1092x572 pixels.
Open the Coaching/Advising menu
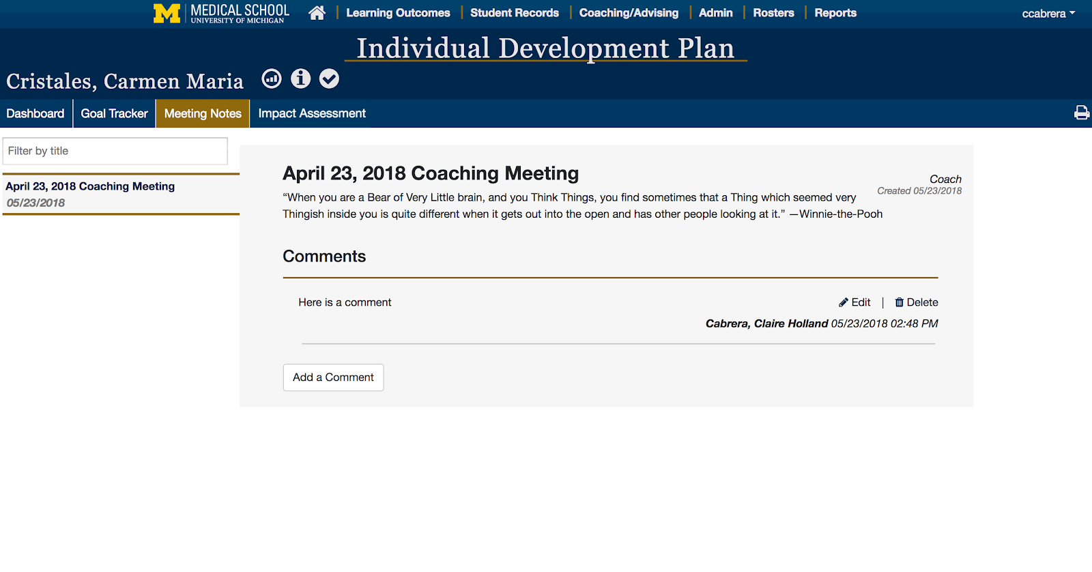(x=629, y=13)
